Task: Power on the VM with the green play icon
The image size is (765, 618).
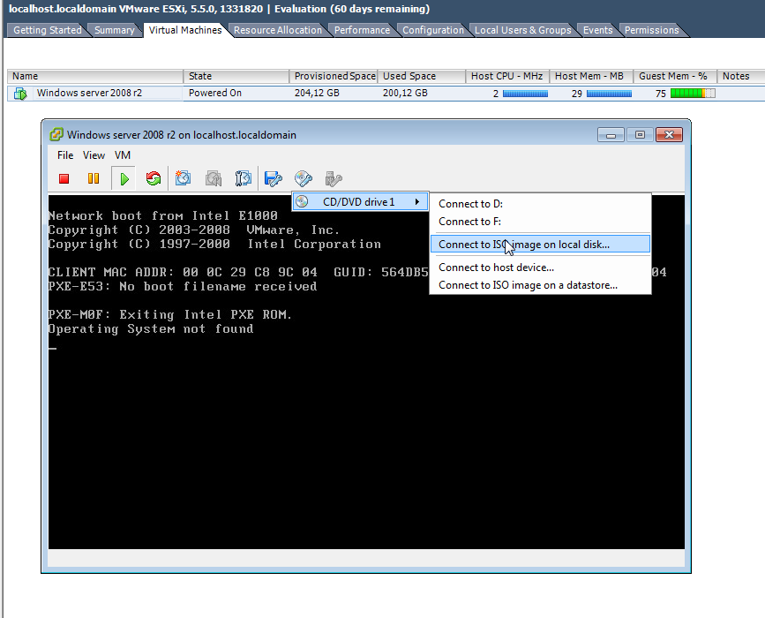Action: 124,178
